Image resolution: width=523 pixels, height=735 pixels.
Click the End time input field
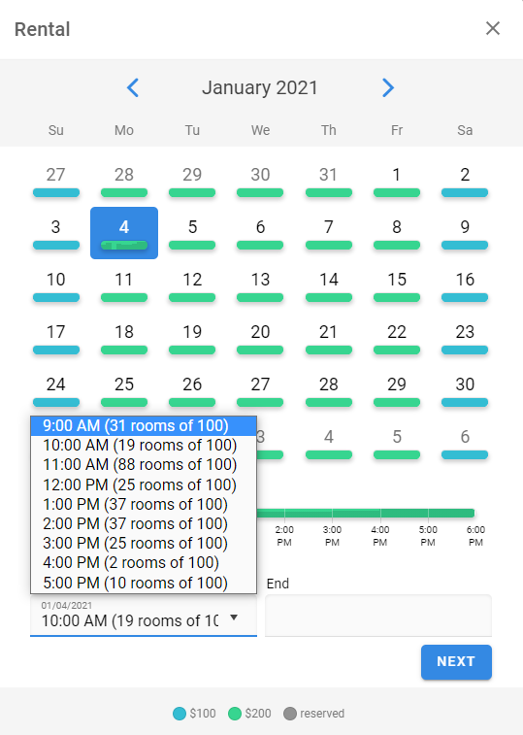point(378,616)
